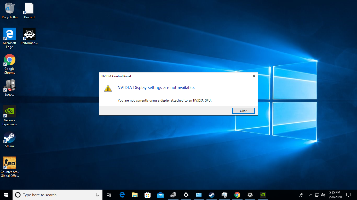Switch to Steam in the taskbar

(x=212, y=195)
